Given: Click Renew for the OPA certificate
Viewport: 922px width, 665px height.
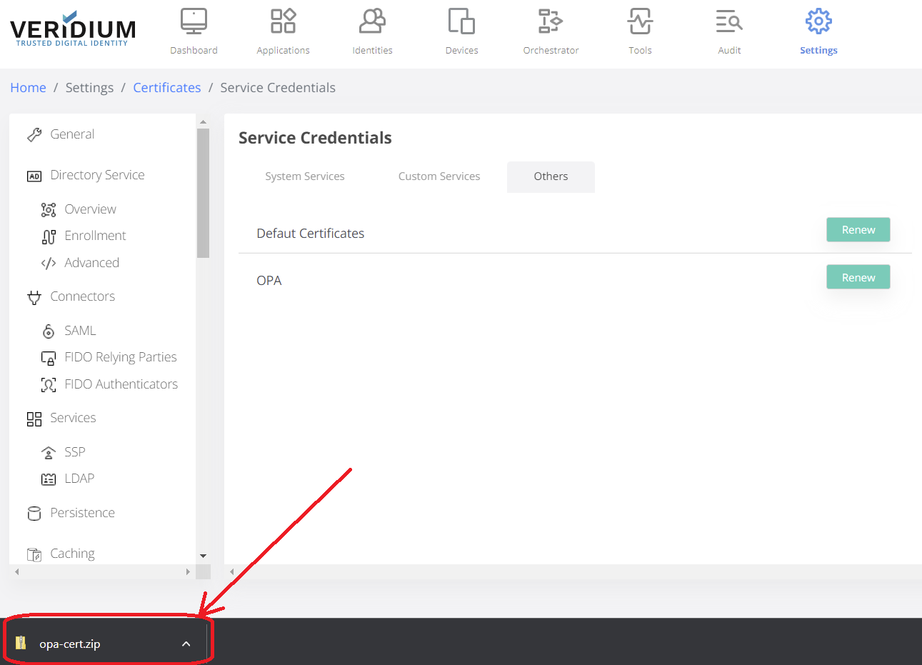Looking at the screenshot, I should coord(858,277).
